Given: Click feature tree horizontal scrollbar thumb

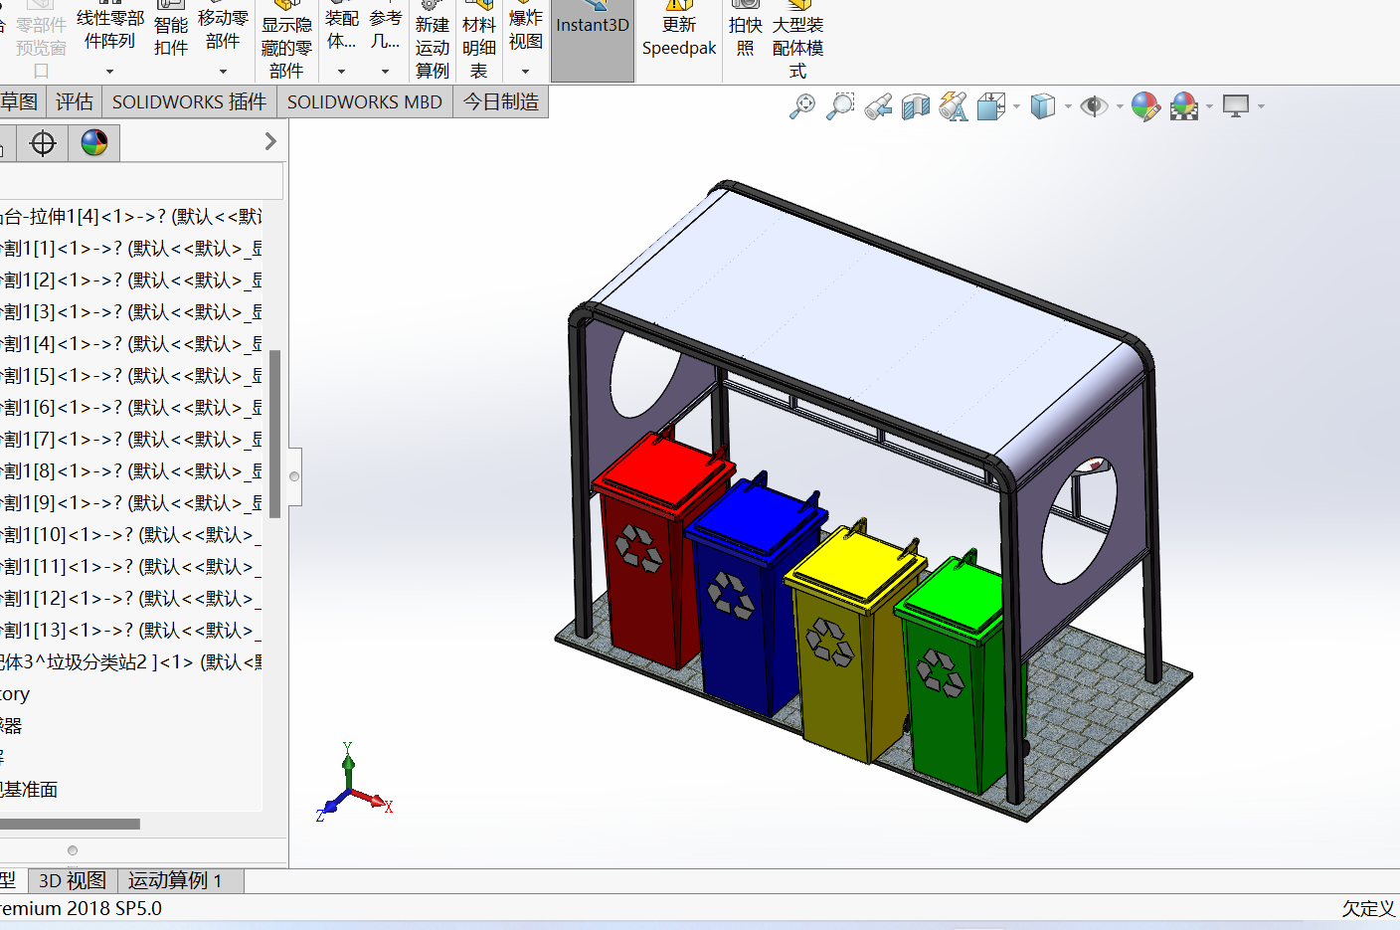Looking at the screenshot, I should [70, 824].
